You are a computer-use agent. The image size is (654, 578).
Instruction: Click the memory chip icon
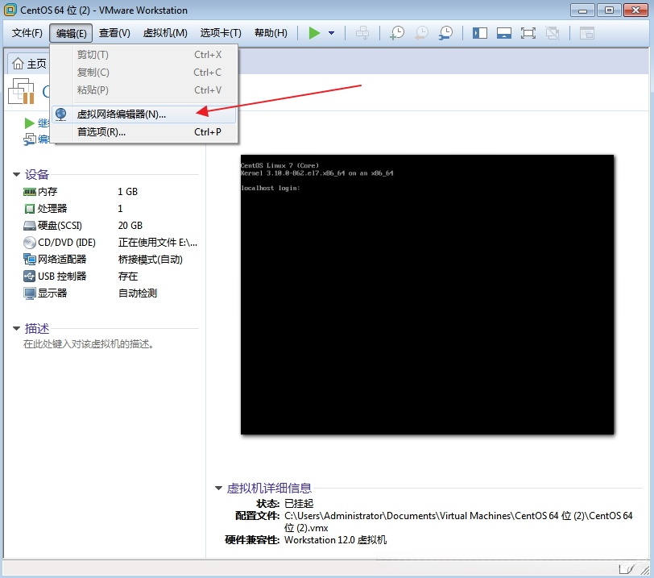[29, 192]
